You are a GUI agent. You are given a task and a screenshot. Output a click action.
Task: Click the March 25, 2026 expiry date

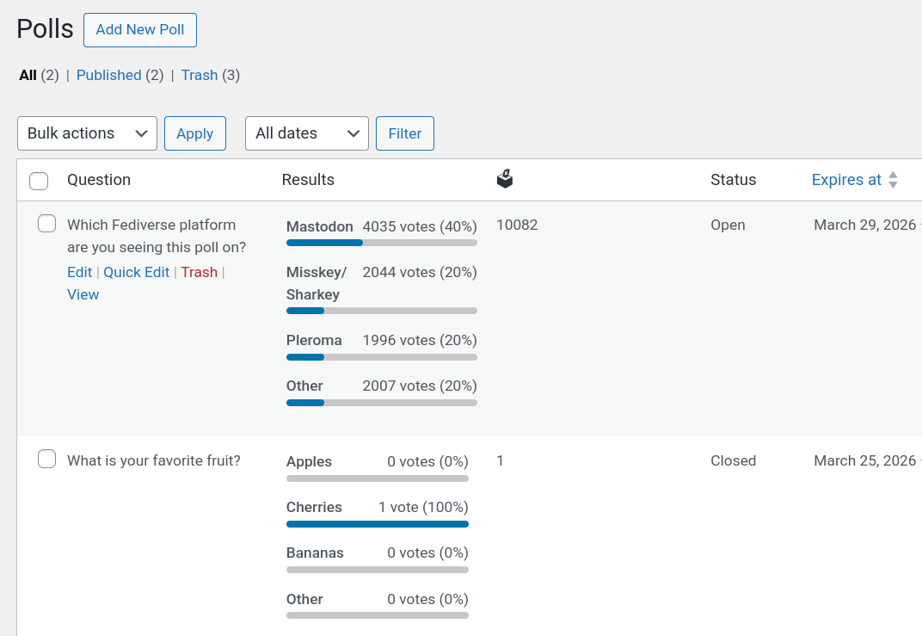click(x=865, y=460)
